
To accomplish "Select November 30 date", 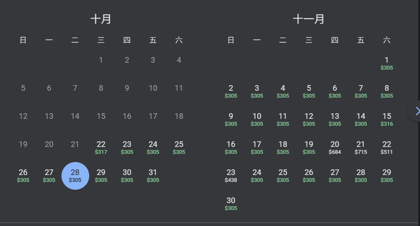I will pos(231,204).
